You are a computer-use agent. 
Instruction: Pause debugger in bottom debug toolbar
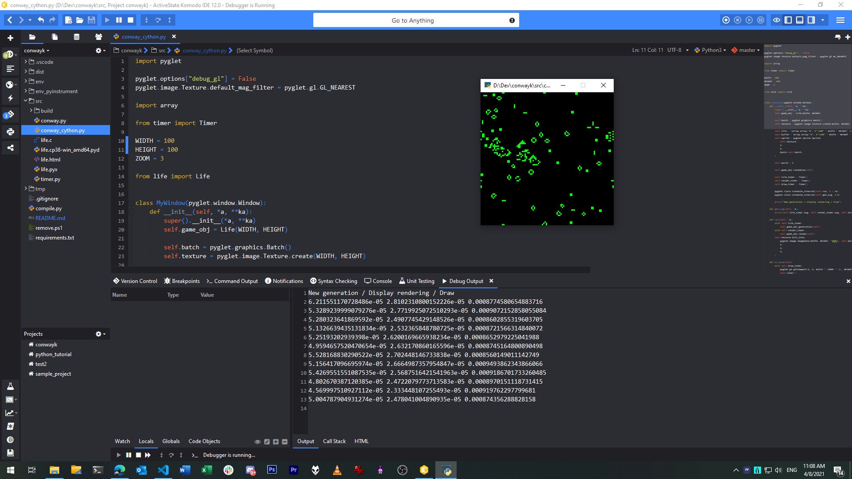pos(128,455)
